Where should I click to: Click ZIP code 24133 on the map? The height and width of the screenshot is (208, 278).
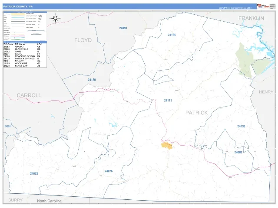pyautogui.click(x=241, y=126)
